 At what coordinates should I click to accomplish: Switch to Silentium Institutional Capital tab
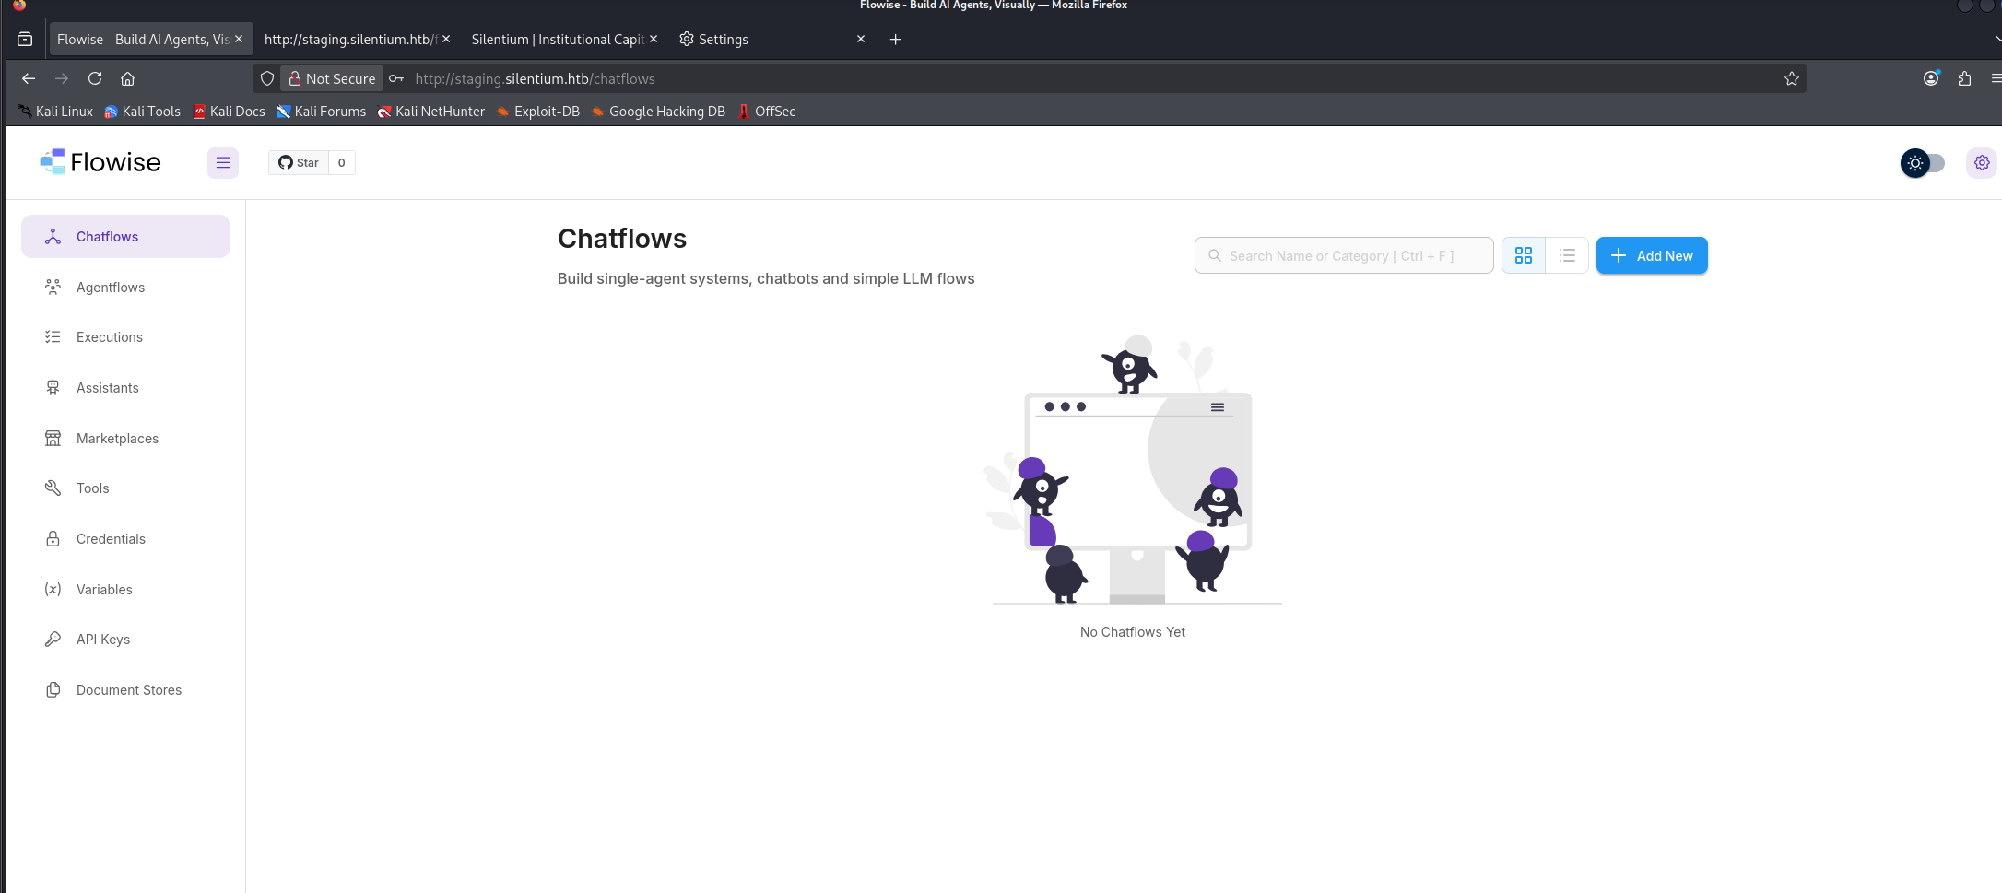(558, 40)
